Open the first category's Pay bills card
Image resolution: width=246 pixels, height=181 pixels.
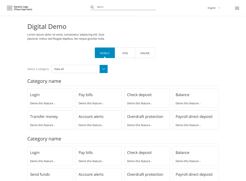(x=99, y=98)
